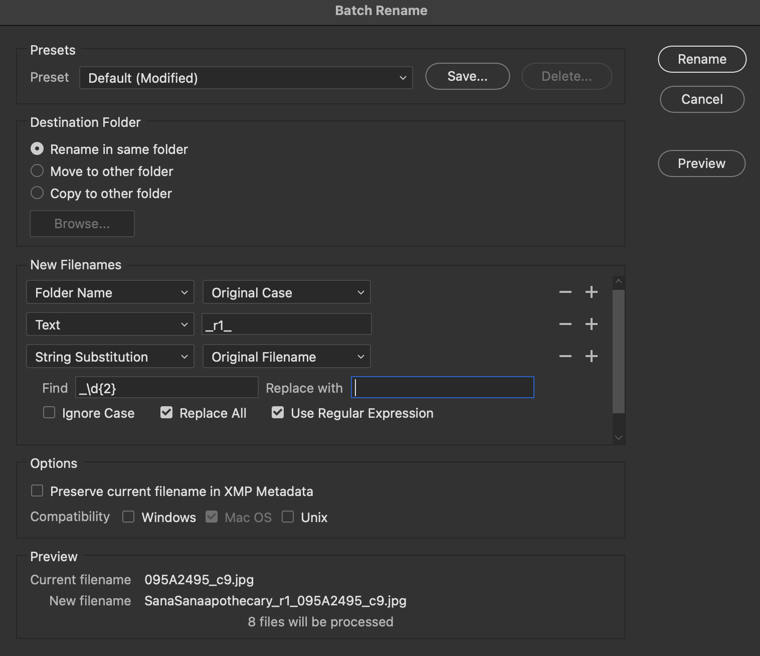Viewport: 760px width, 656px height.
Task: Remove the String Substitution criterion
Action: point(565,356)
